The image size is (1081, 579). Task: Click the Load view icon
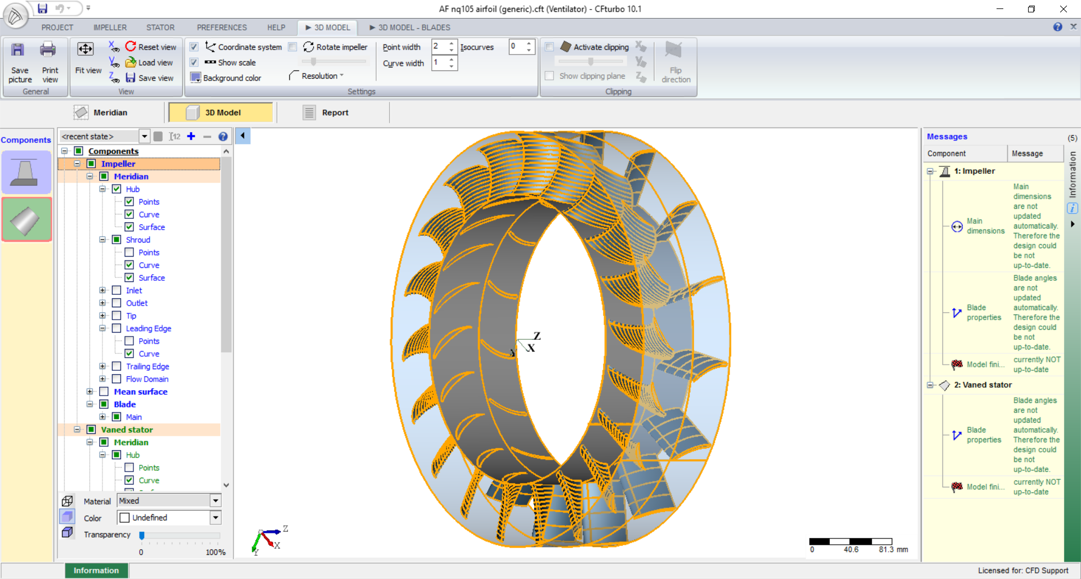(x=131, y=62)
